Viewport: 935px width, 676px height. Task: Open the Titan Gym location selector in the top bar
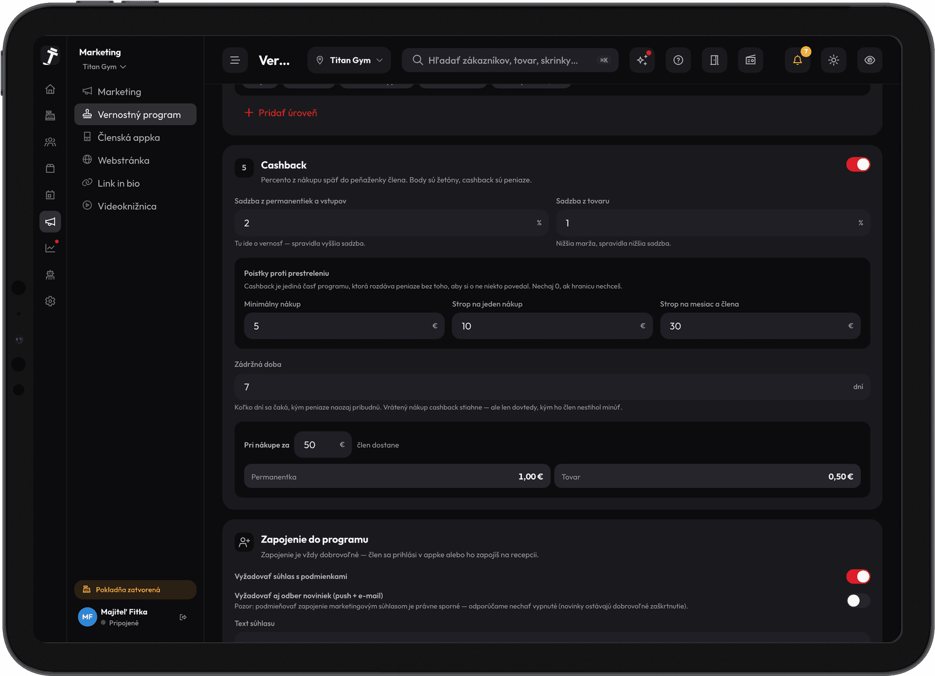point(349,60)
